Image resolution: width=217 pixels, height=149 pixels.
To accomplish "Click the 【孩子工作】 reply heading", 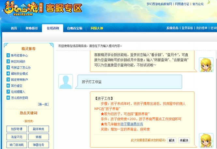I will [x=104, y=99].
